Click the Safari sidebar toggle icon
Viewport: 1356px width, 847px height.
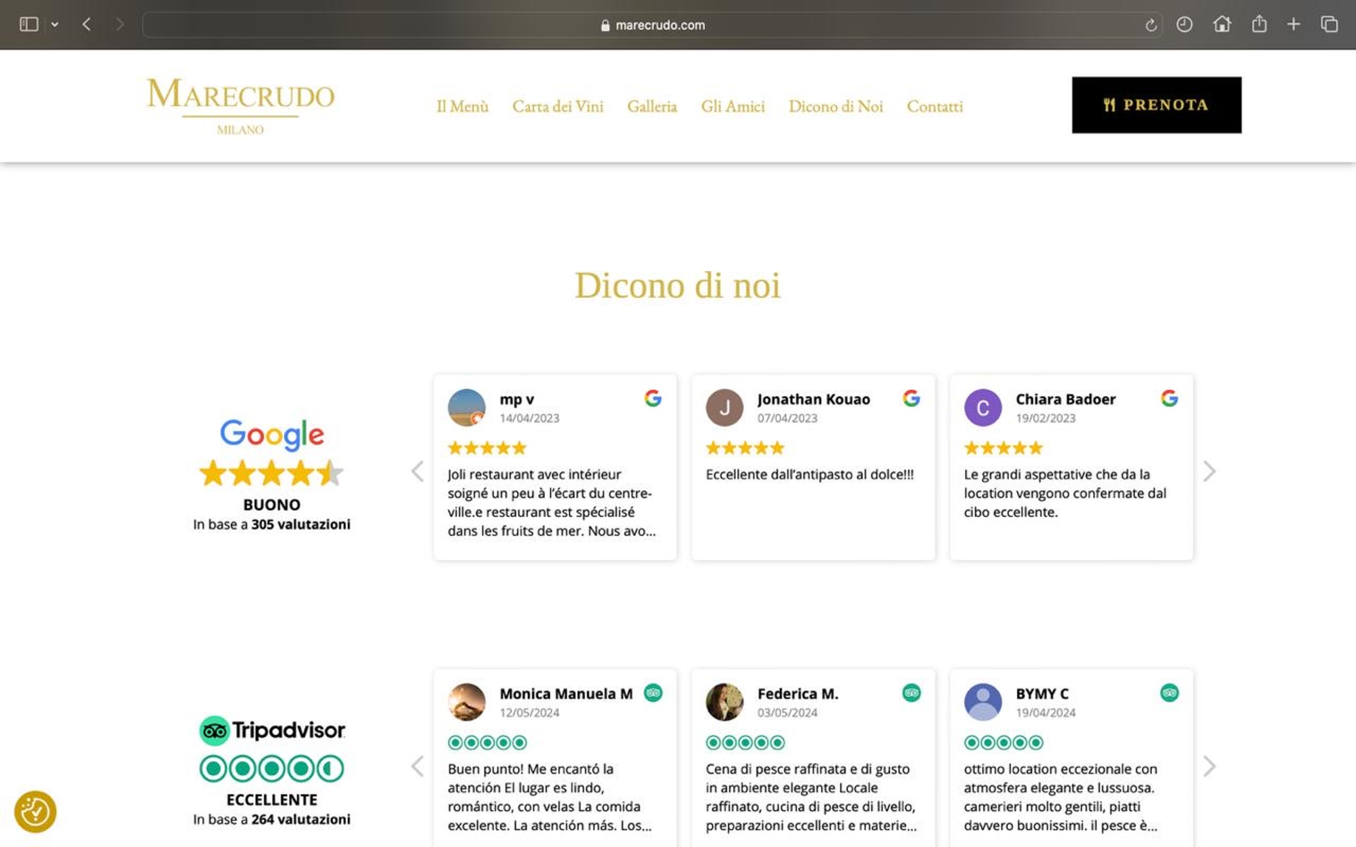29,24
